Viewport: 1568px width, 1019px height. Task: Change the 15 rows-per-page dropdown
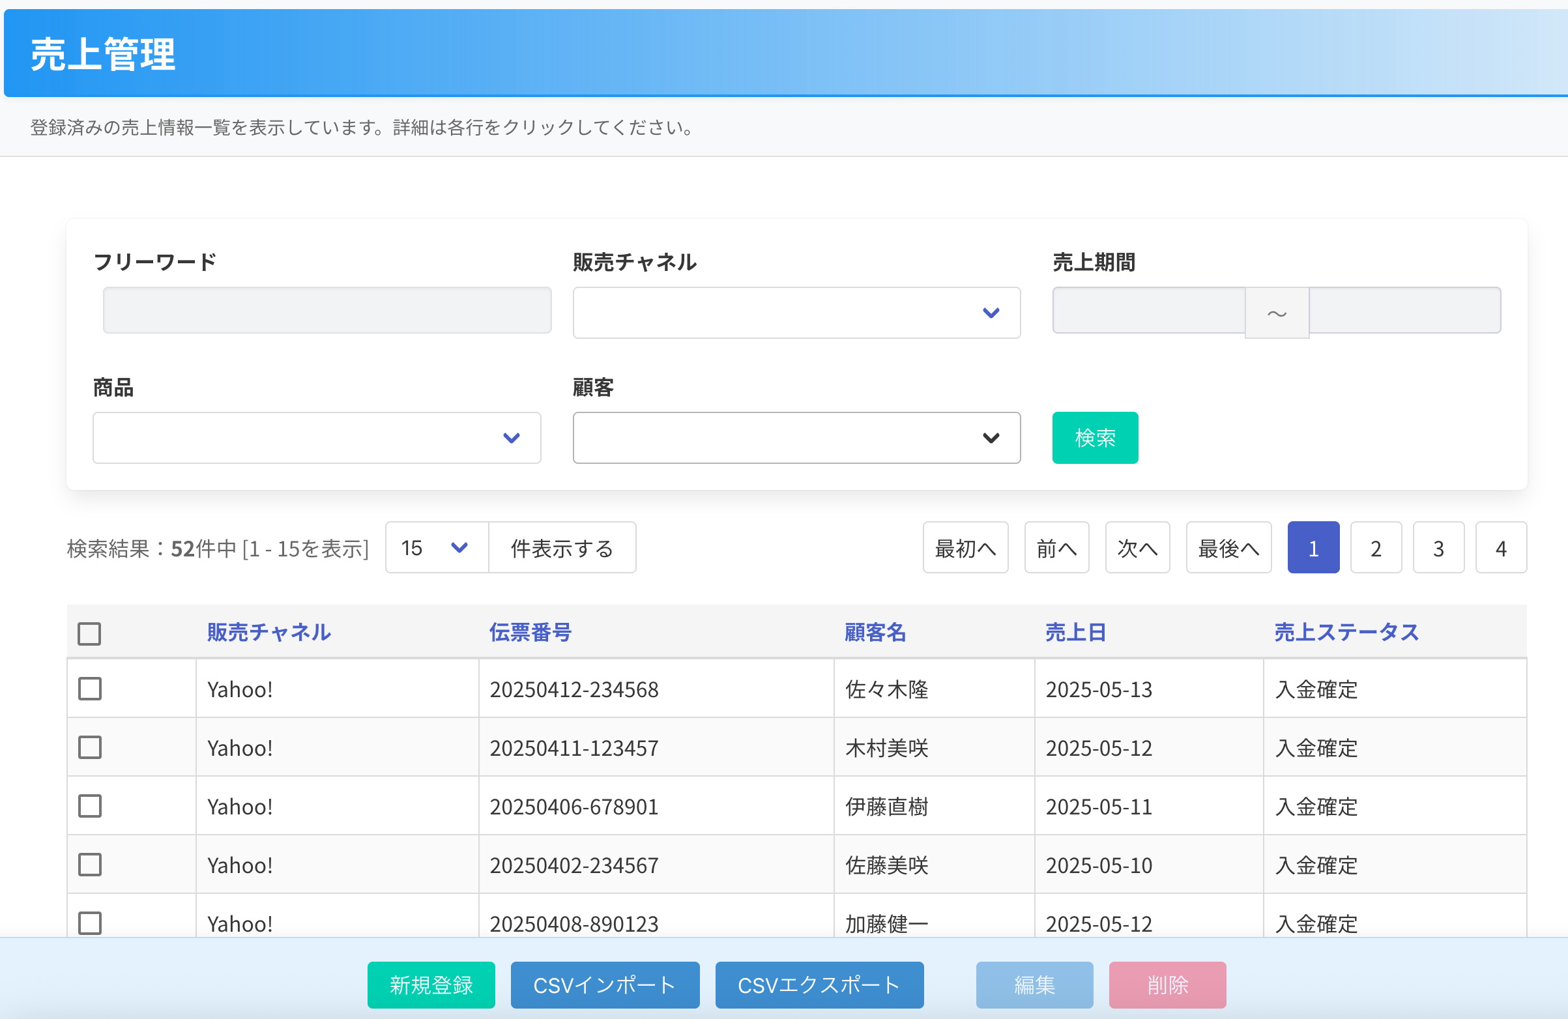[436, 547]
